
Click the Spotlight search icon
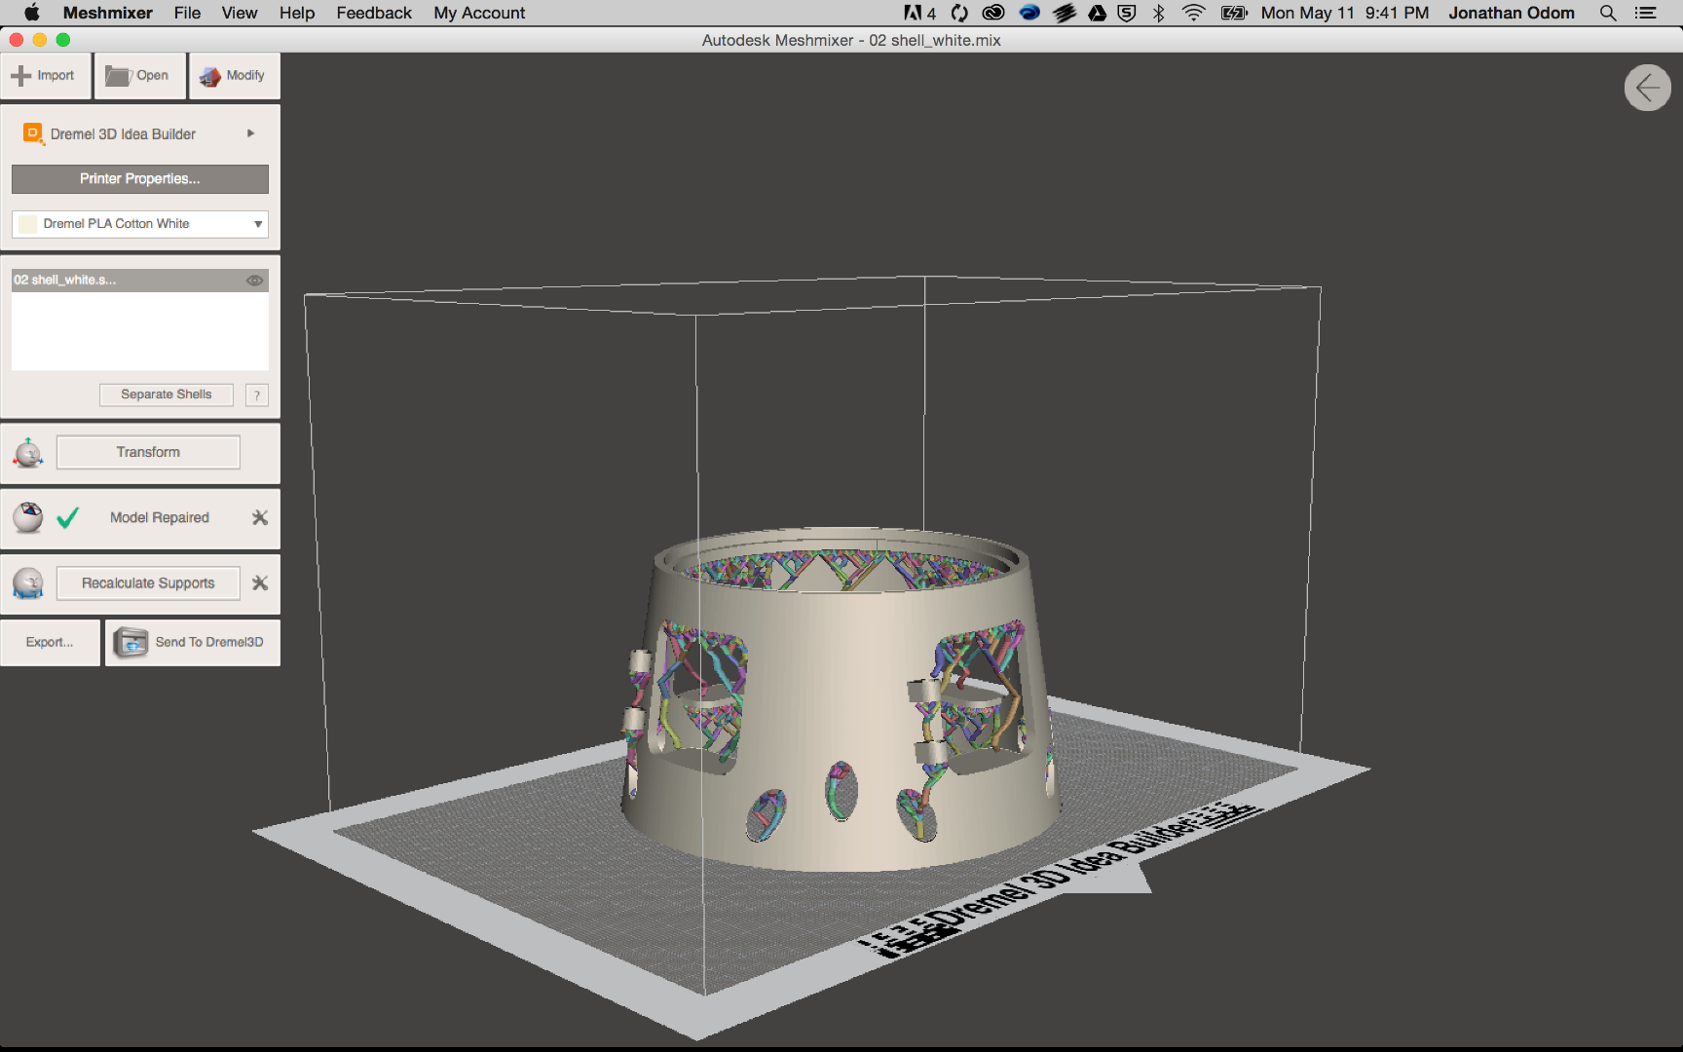click(1608, 13)
